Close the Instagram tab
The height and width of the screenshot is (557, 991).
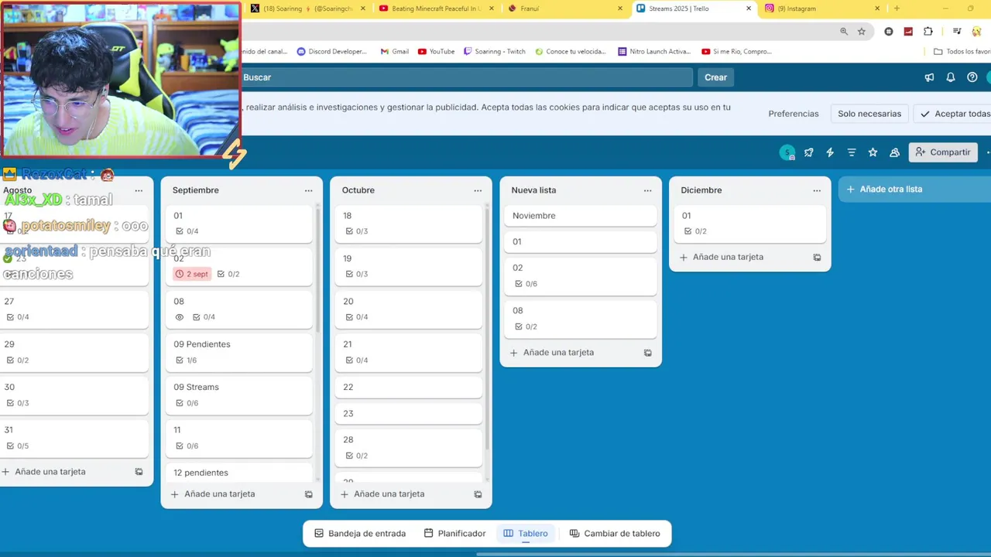pos(877,9)
